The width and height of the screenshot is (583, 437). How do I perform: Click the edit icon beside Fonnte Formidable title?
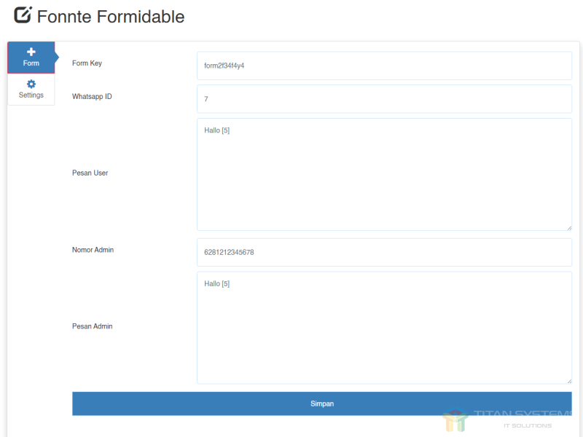[x=23, y=15]
